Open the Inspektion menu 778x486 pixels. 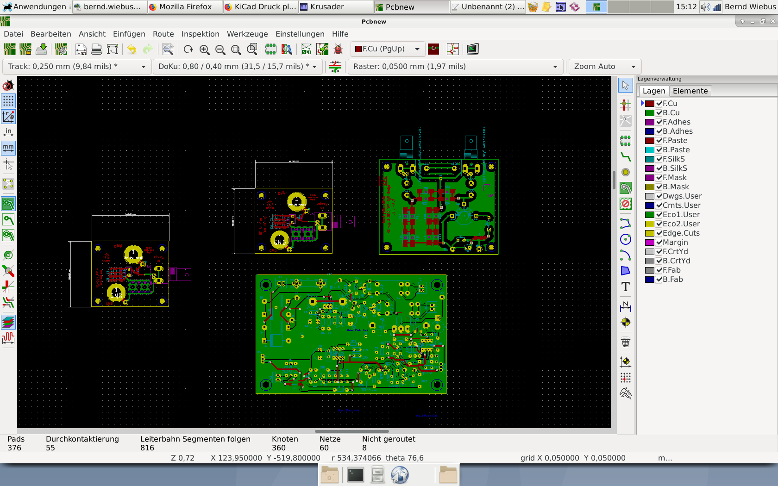[x=201, y=34]
